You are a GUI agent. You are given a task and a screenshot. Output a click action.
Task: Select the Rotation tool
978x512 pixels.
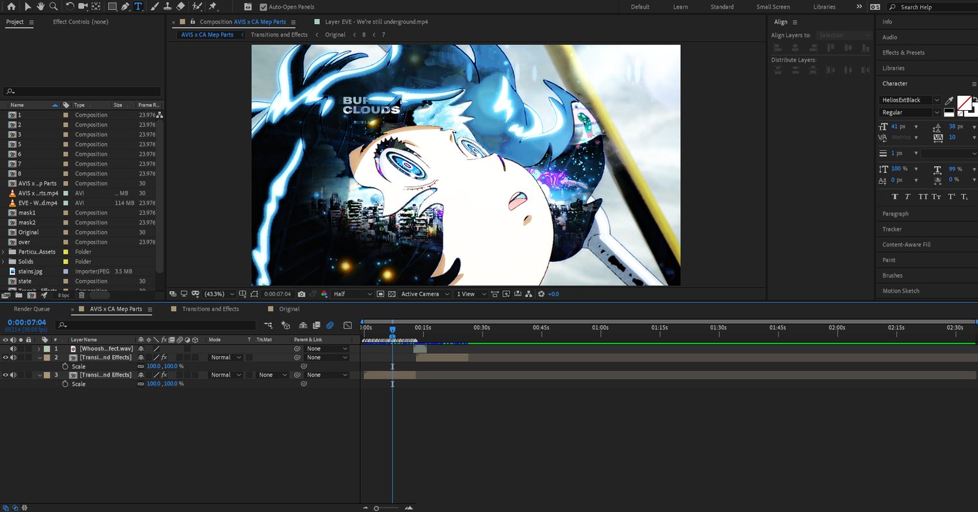tap(70, 7)
